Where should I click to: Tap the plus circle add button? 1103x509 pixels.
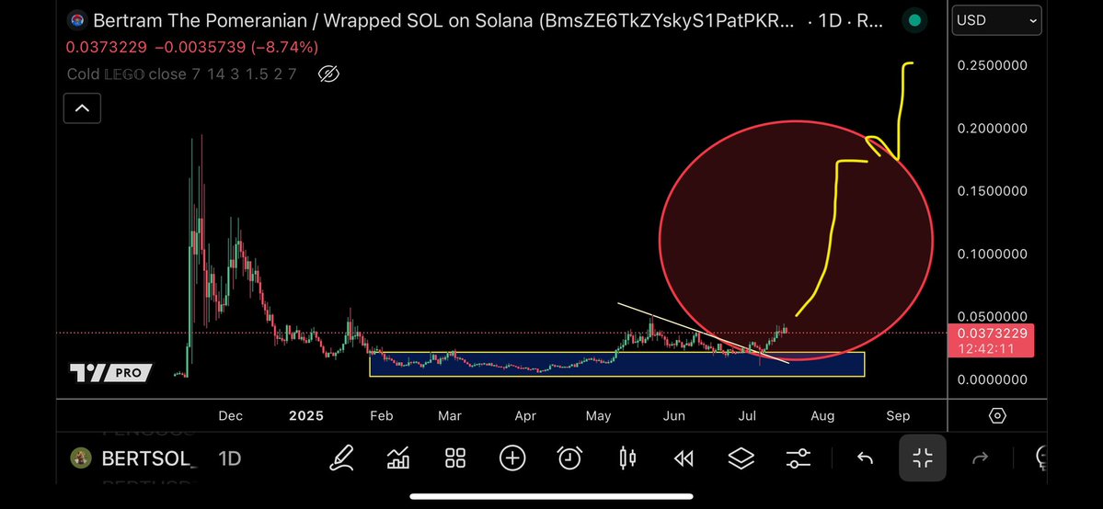click(512, 459)
